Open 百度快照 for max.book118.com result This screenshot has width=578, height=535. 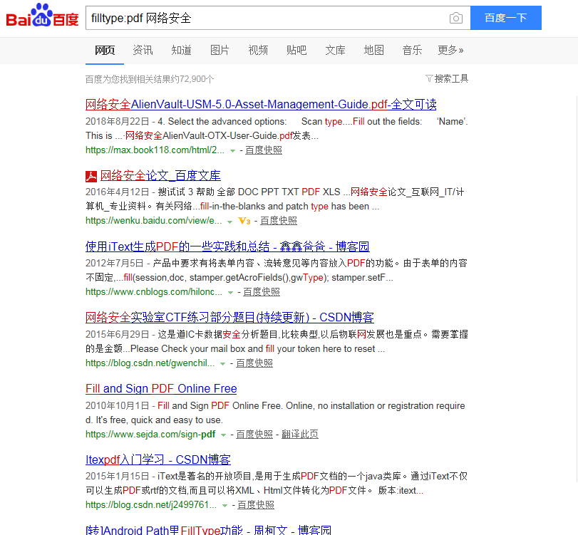(x=264, y=150)
